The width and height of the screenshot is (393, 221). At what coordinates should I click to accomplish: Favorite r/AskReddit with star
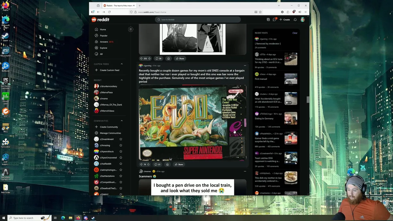[121, 164]
